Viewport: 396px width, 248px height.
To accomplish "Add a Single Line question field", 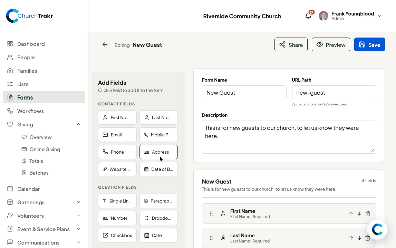I will [x=117, y=201].
